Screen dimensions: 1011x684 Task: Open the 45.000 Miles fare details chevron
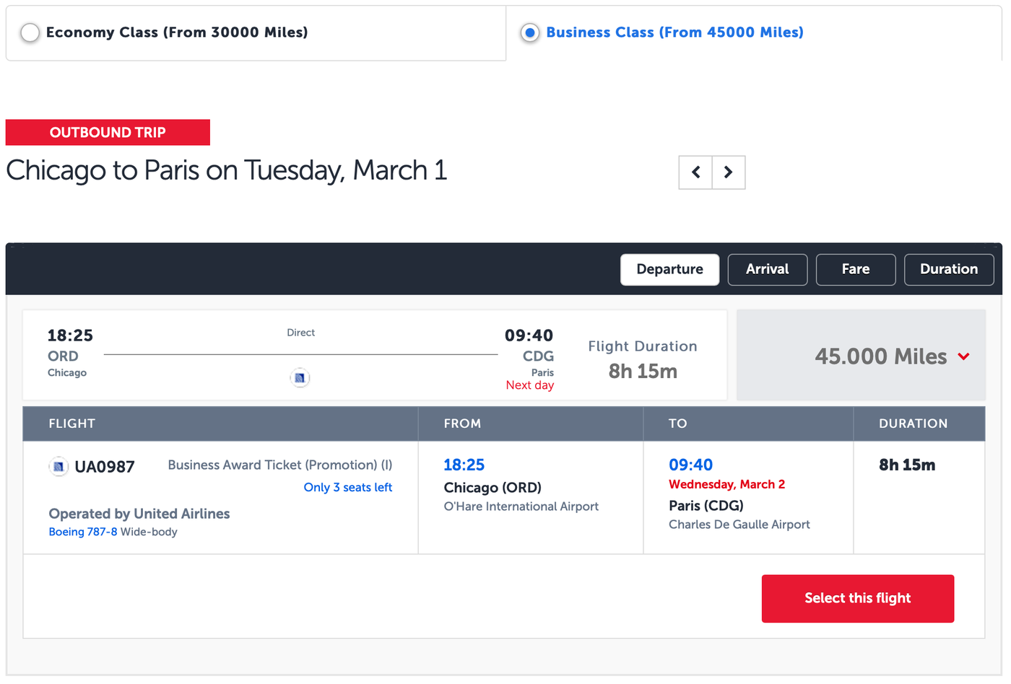964,356
